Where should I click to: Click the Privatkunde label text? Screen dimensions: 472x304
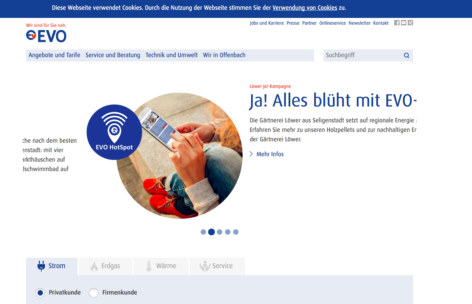coord(65,293)
